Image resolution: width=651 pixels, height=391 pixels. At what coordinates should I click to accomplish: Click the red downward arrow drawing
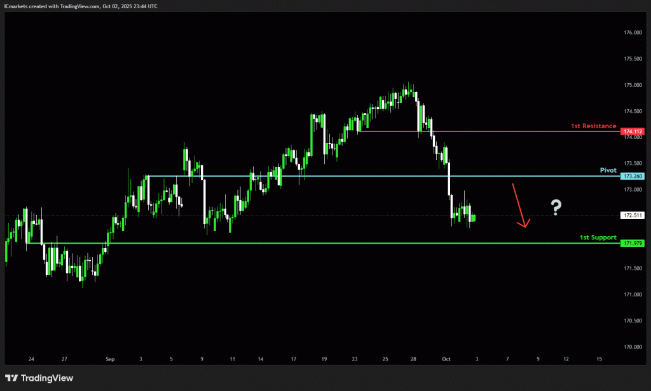coord(520,206)
